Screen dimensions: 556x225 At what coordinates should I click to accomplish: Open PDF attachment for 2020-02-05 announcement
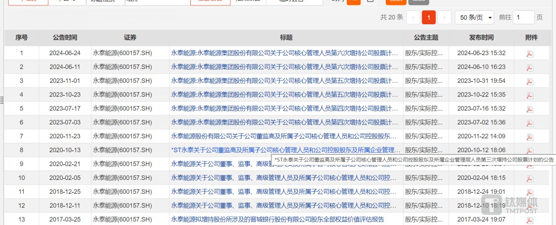530,178
